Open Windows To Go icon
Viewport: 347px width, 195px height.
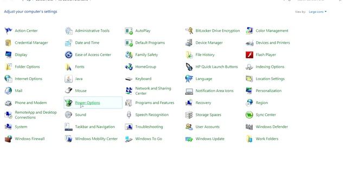(x=129, y=139)
